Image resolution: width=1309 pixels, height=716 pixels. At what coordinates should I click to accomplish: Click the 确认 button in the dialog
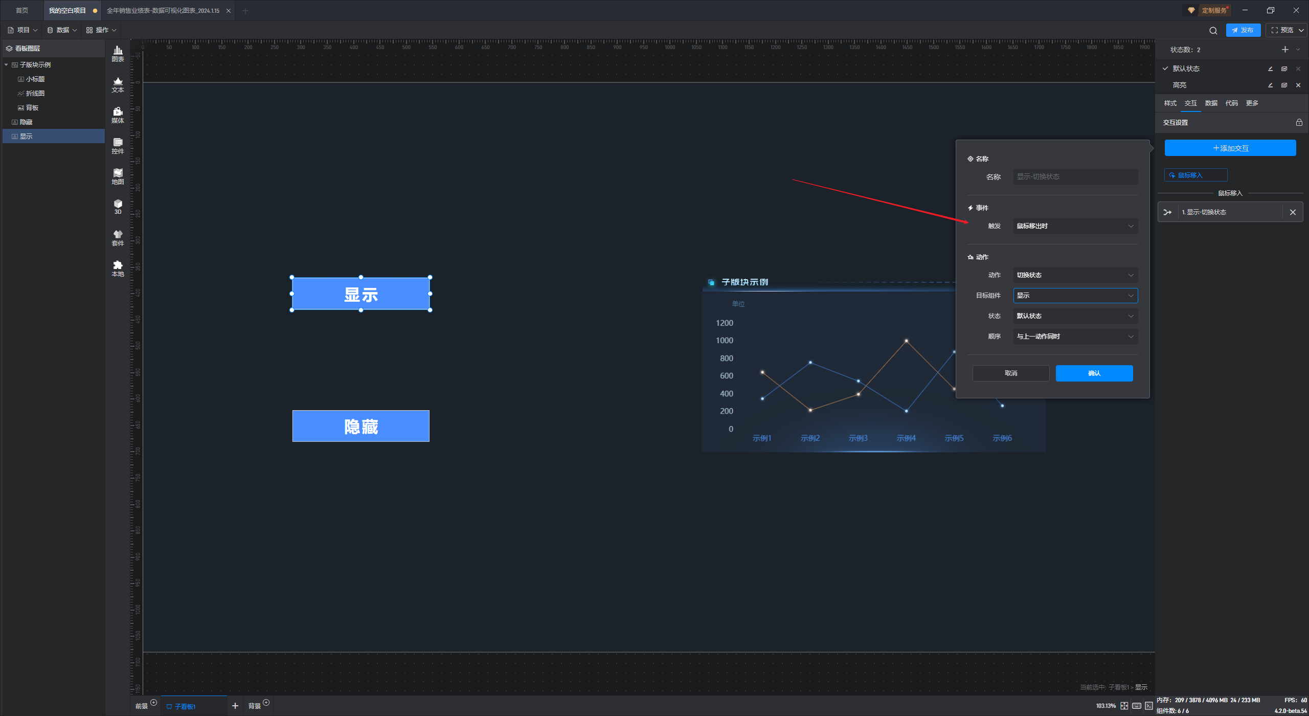pyautogui.click(x=1094, y=373)
